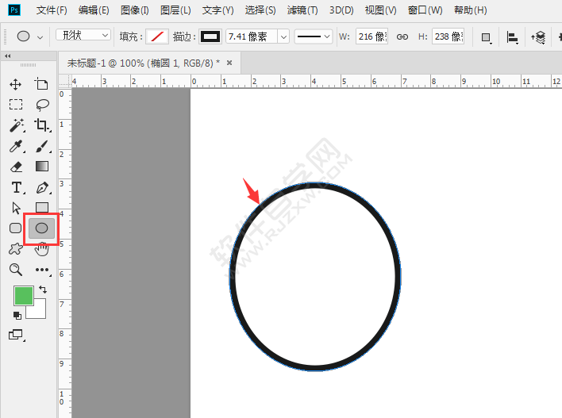Image resolution: width=562 pixels, height=418 pixels.
Task: Select the Rounded Rectangle tool
Action: tap(15, 228)
